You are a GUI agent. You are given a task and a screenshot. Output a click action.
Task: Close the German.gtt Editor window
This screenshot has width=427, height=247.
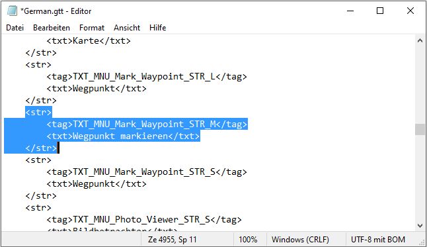click(410, 11)
